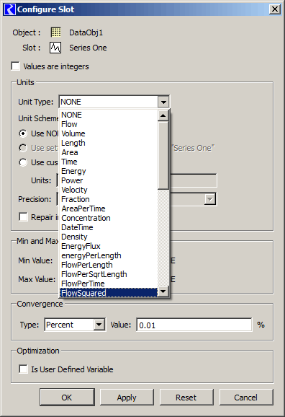Close the Configure Slot dialog
Image resolution: width=285 pixels, height=417 pixels.
pyautogui.click(x=275, y=9)
